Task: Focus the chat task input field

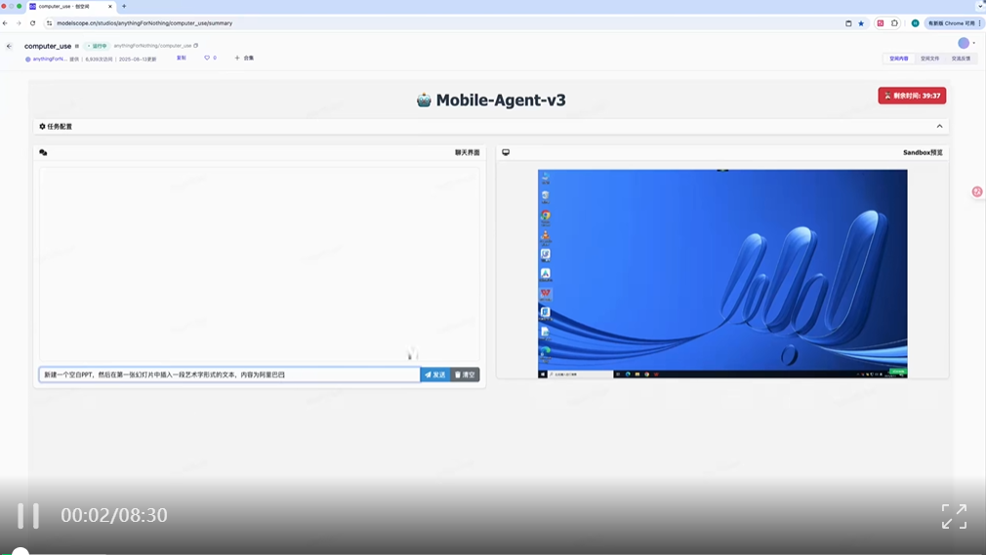Action: point(229,375)
